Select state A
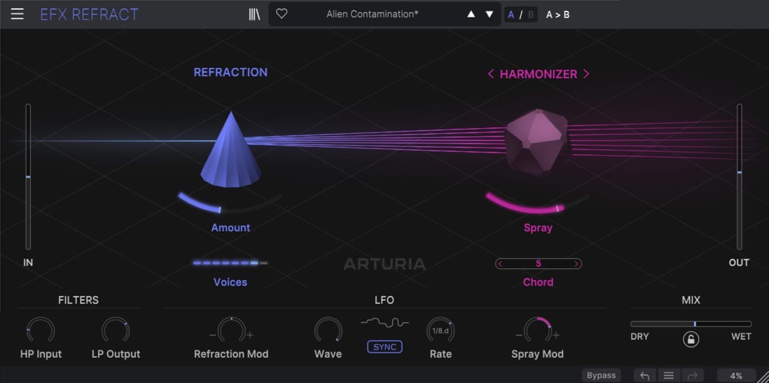 [x=511, y=14]
